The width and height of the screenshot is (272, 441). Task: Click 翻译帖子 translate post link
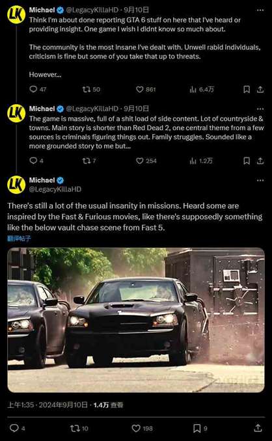pos(19,239)
